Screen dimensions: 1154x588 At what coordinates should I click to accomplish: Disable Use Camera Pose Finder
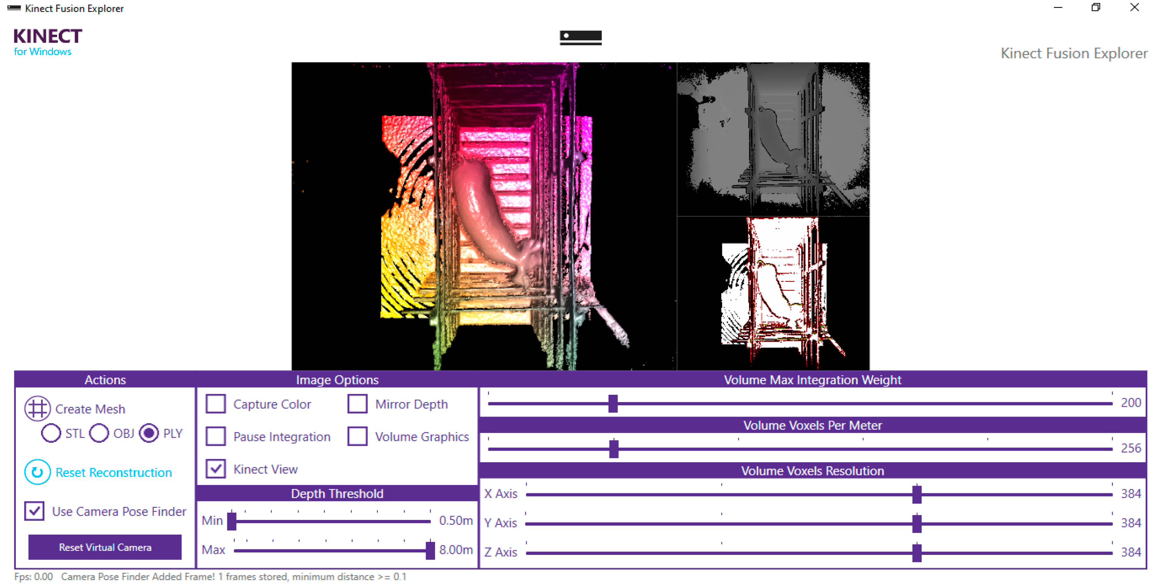pyautogui.click(x=34, y=511)
